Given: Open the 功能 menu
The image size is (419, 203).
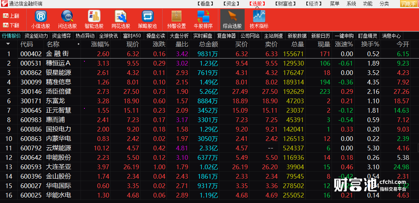Looking at the screenshot, I should pyautogui.click(x=368, y=4).
